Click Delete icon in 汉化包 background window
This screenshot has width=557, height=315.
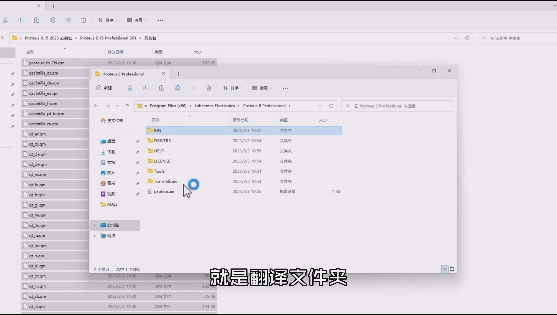(x=84, y=20)
